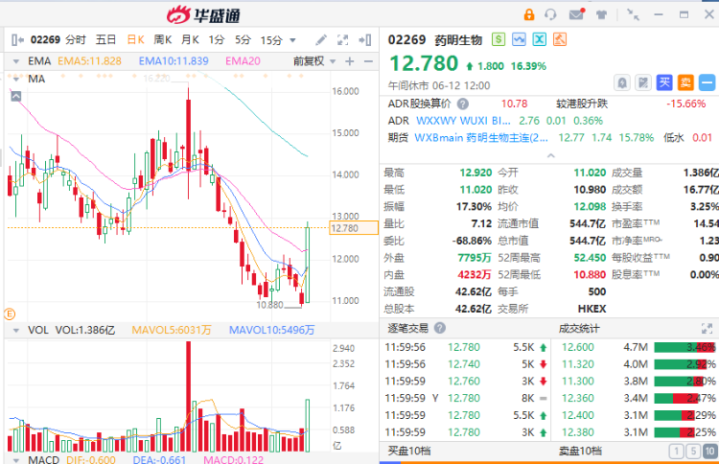Click MAVOL5:6031万 legend value
Screen dimensions: 719x464
172,330
